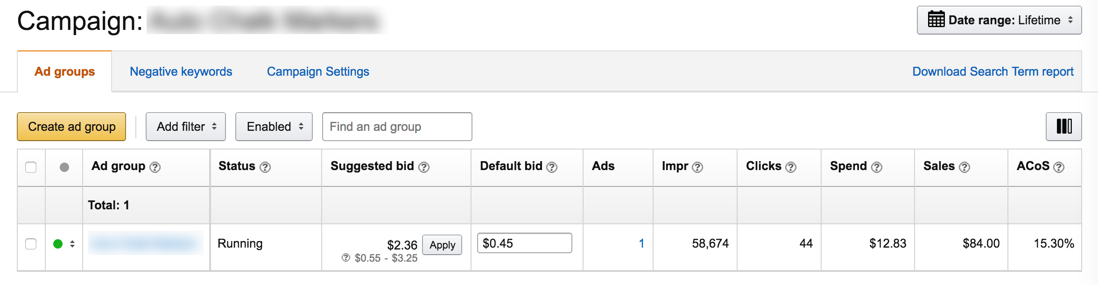This screenshot has width=1098, height=285.
Task: Click the help icon beside Clicks header
Action: click(x=791, y=167)
